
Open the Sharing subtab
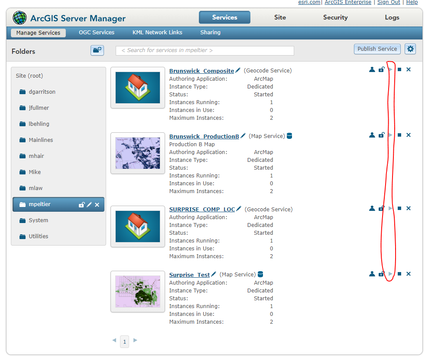tap(211, 33)
